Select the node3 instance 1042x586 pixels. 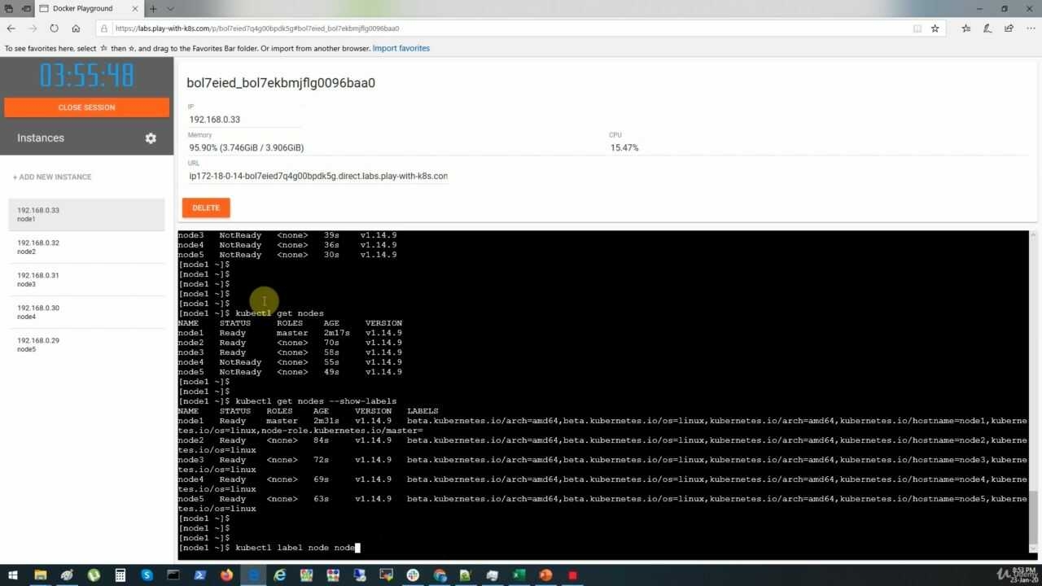pyautogui.click(x=86, y=280)
